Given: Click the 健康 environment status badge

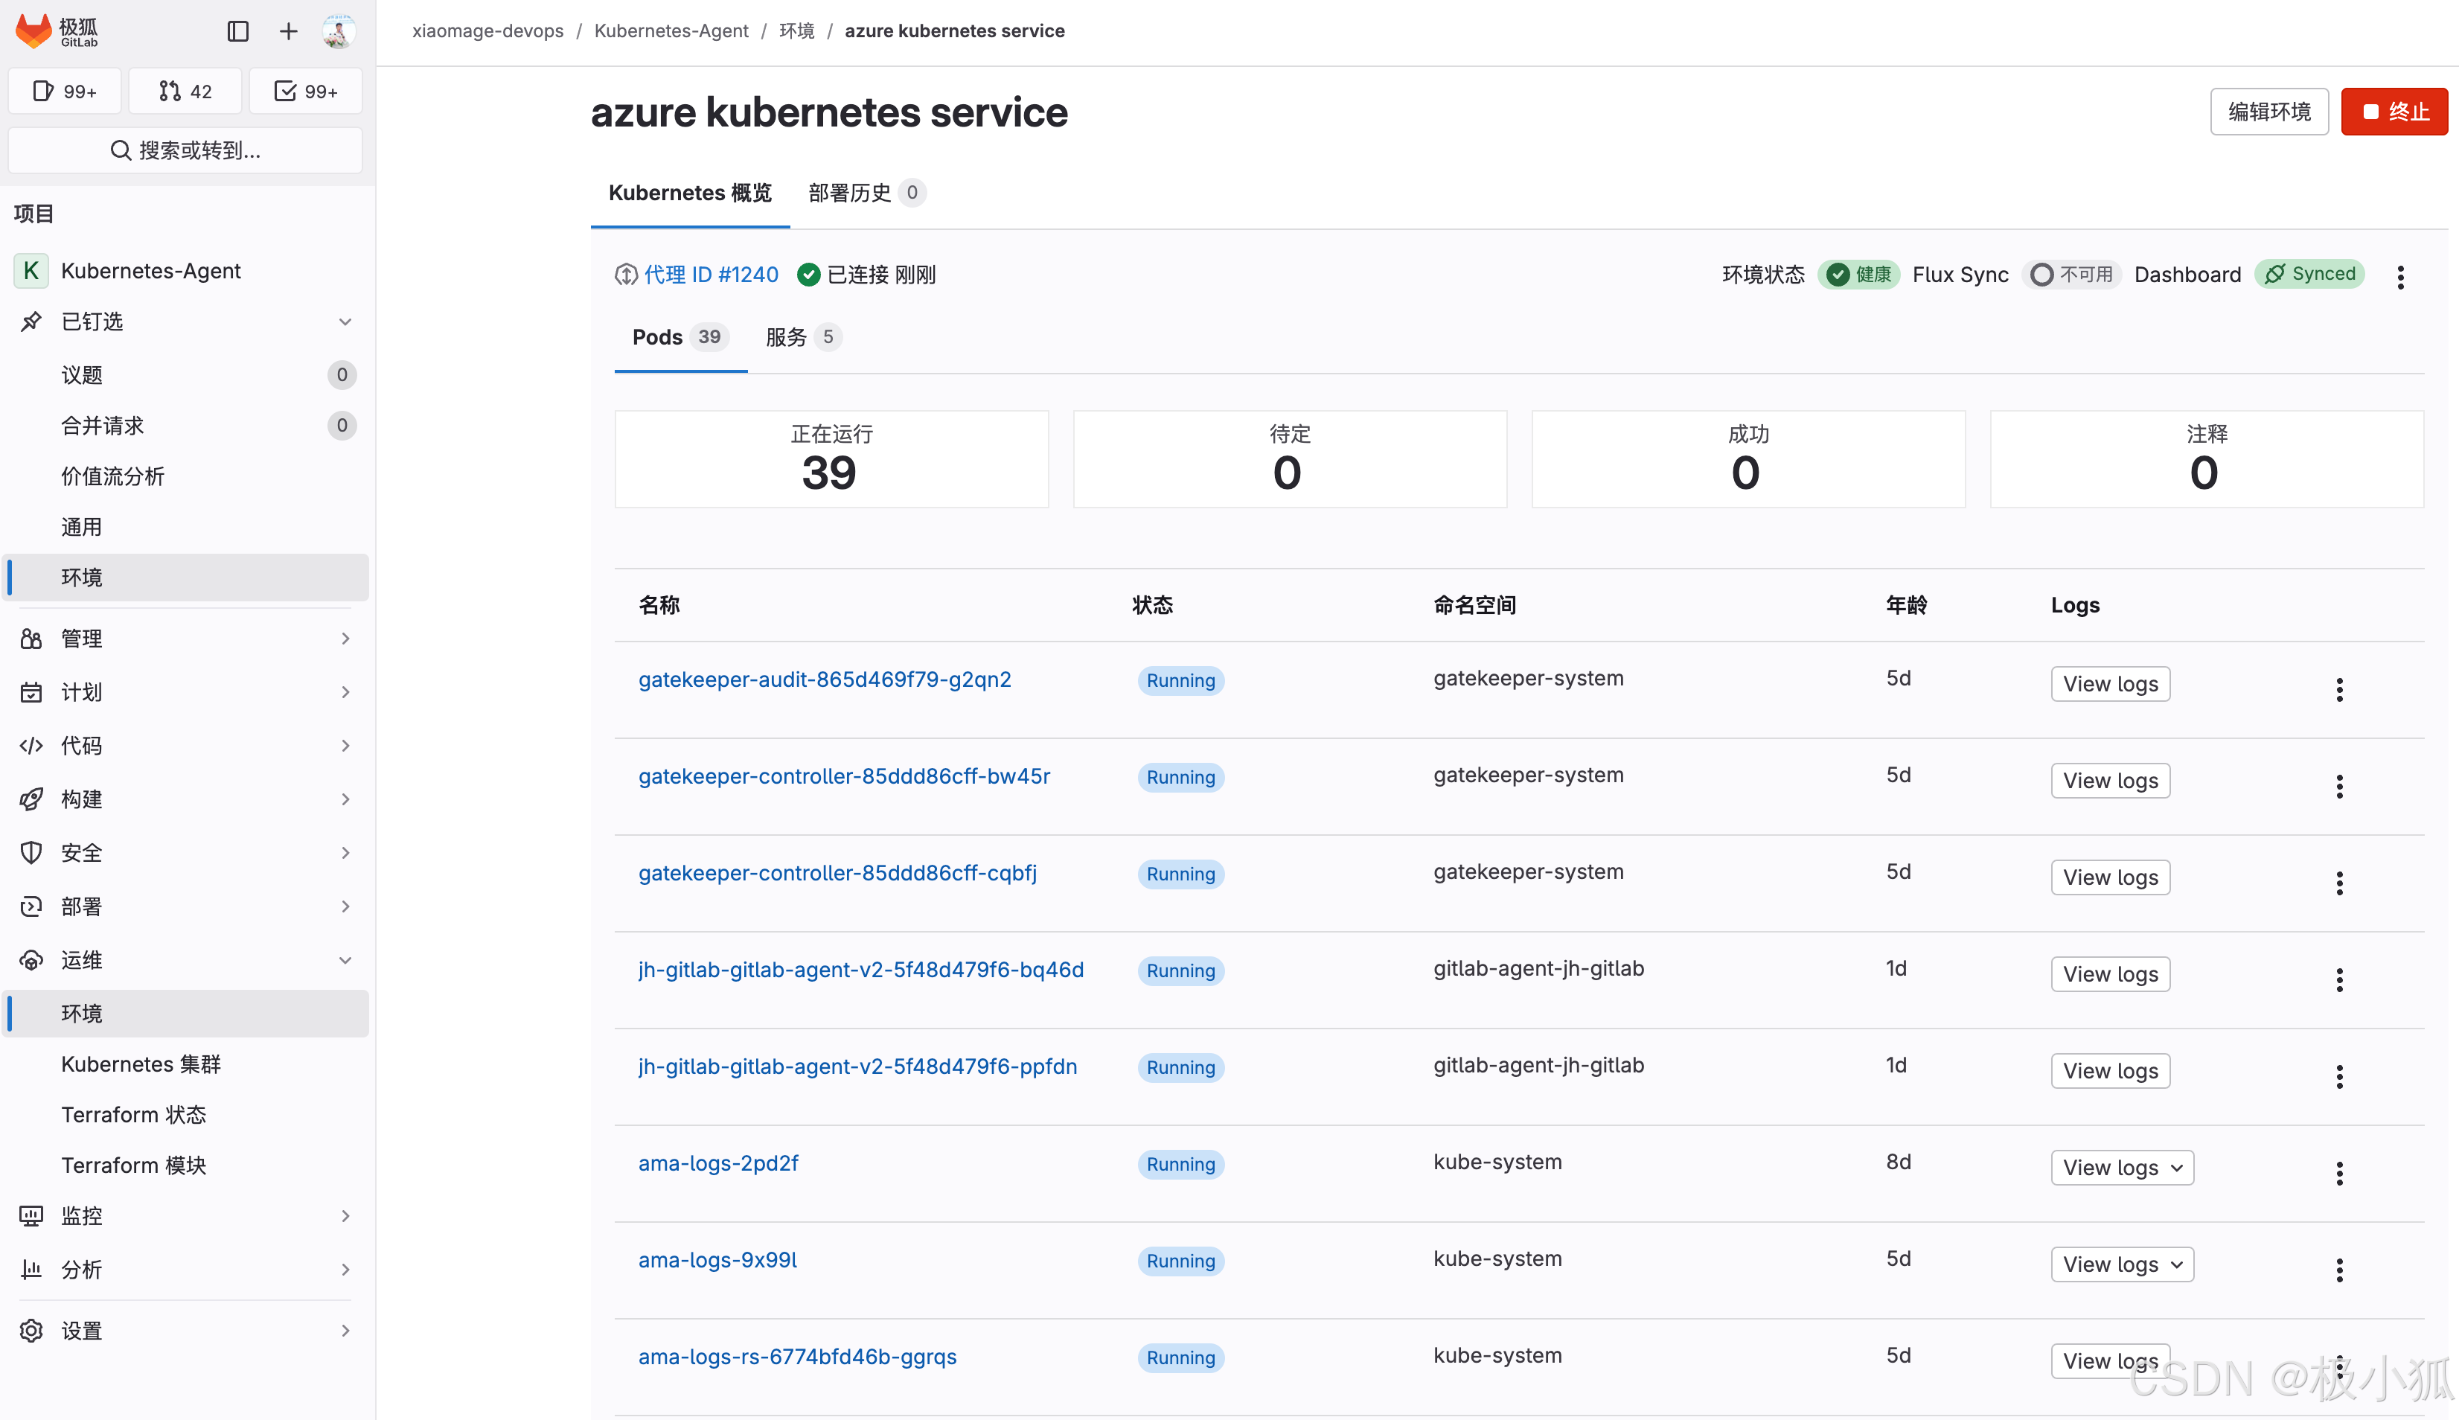Looking at the screenshot, I should pyautogui.click(x=1858, y=275).
